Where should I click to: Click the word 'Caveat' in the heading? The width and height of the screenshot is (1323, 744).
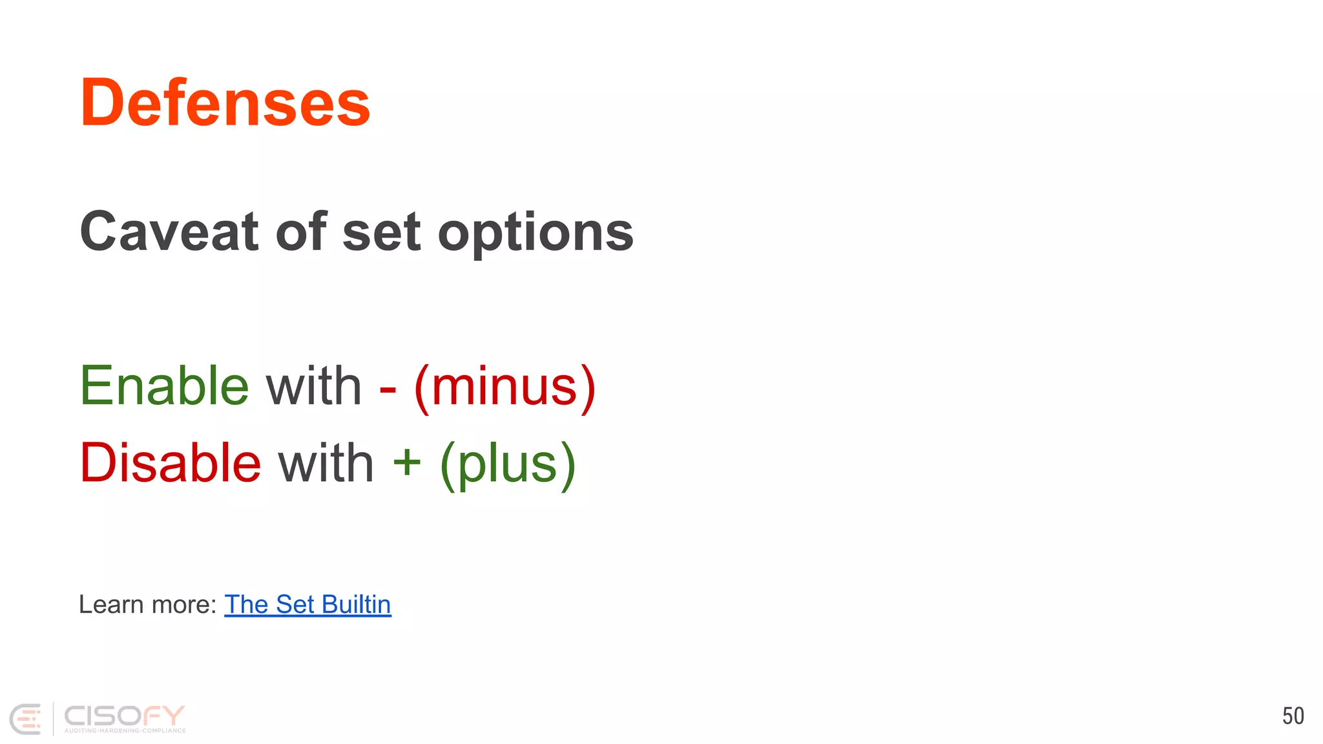pyautogui.click(x=169, y=231)
